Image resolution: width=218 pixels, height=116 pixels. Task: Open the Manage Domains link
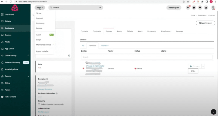[x=45, y=89]
